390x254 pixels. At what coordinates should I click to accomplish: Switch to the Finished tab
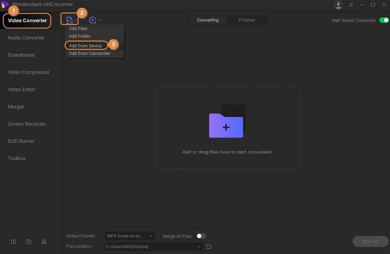coord(246,20)
